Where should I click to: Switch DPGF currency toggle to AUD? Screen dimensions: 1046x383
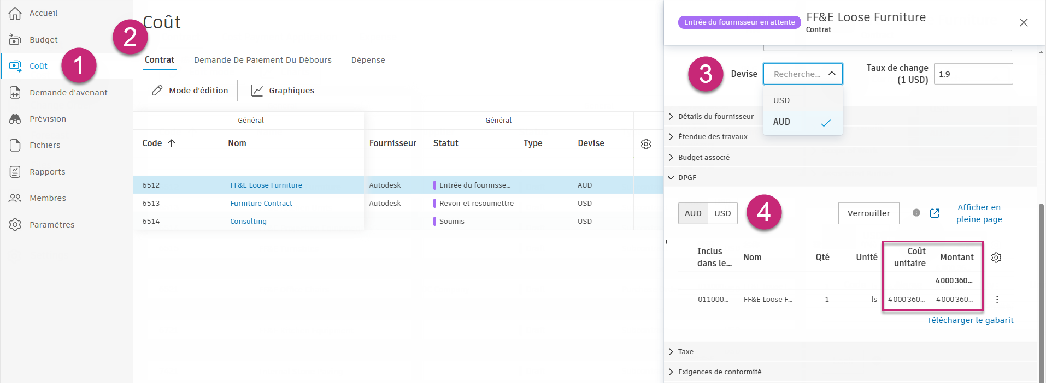coord(693,213)
